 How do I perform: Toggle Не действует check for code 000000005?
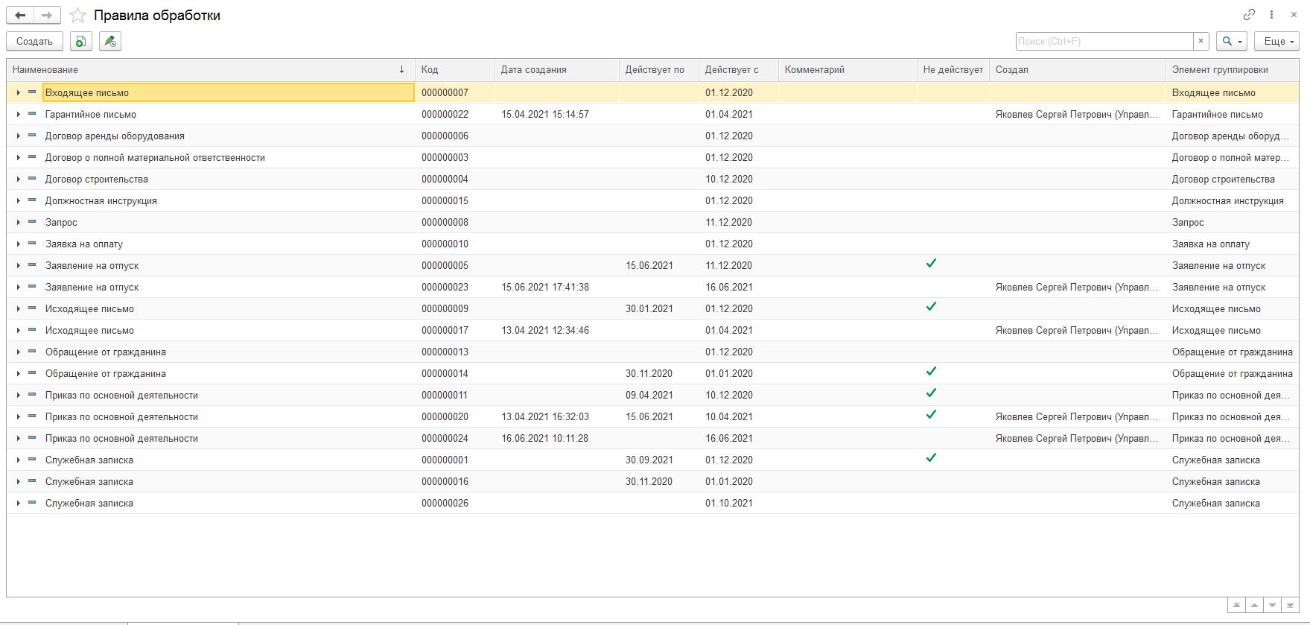click(x=931, y=264)
